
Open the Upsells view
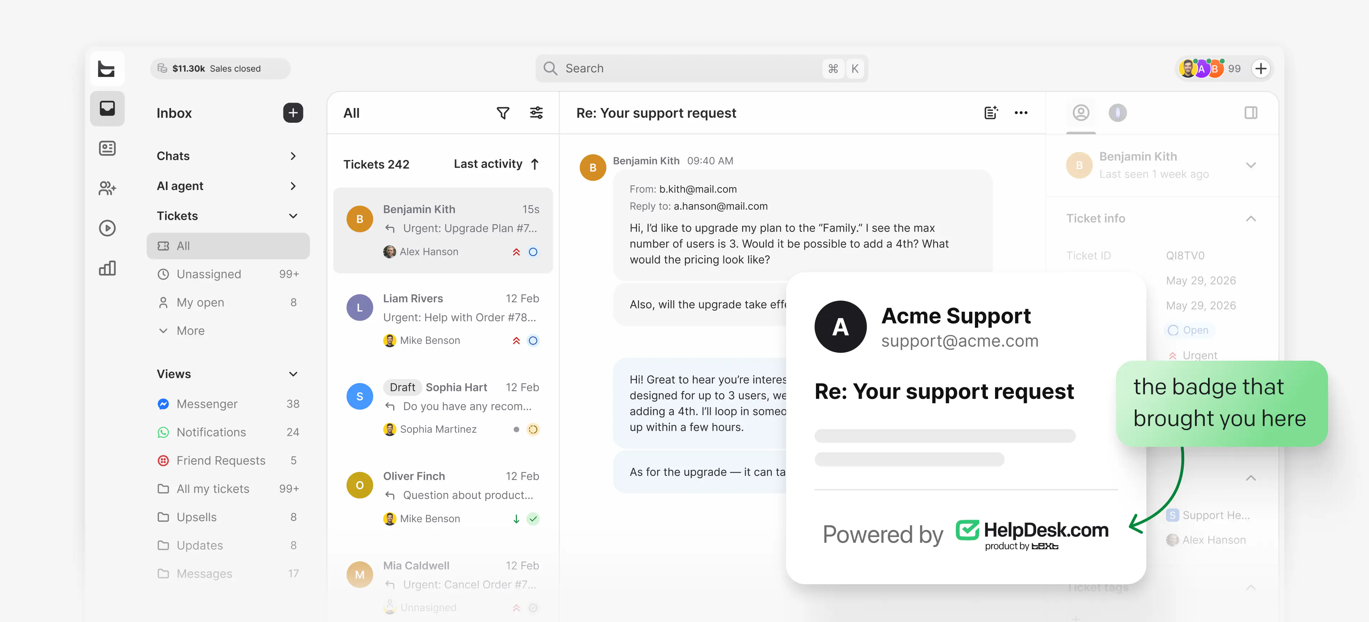[x=228, y=517]
